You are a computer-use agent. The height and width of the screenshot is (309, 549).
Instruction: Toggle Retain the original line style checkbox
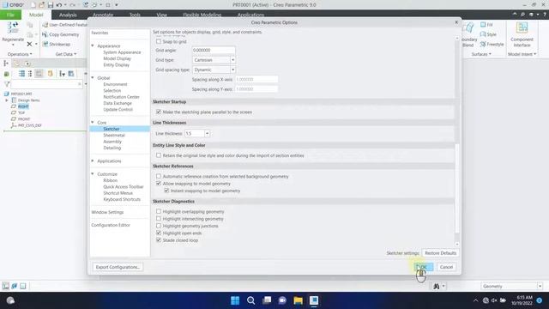[159, 155]
